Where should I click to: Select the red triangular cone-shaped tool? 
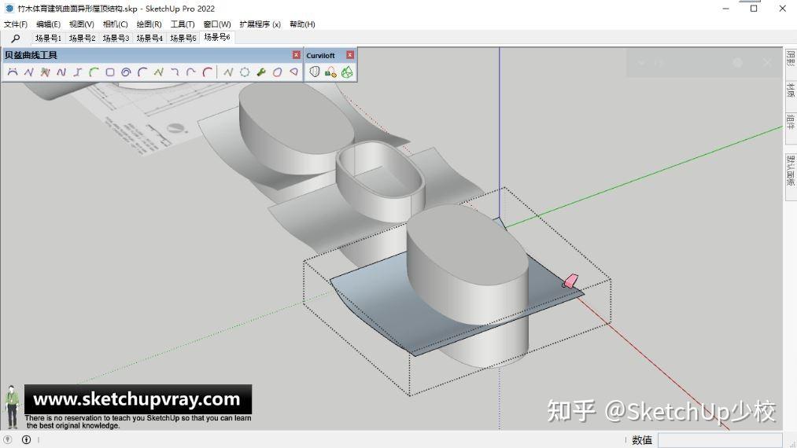pos(293,72)
